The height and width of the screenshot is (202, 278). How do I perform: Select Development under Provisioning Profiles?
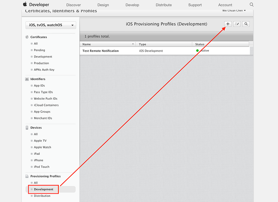pyautogui.click(x=43, y=189)
